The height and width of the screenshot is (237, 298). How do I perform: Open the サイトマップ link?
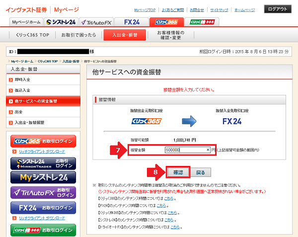point(219,10)
